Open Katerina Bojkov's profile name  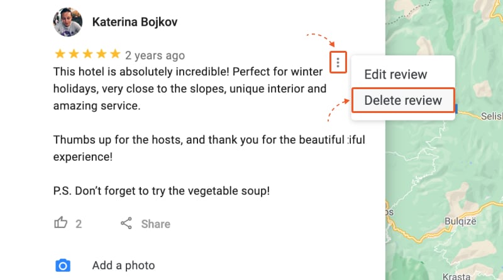pyautogui.click(x=135, y=22)
